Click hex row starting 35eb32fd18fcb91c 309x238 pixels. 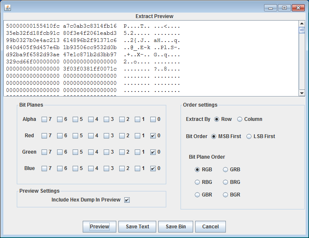93,33
